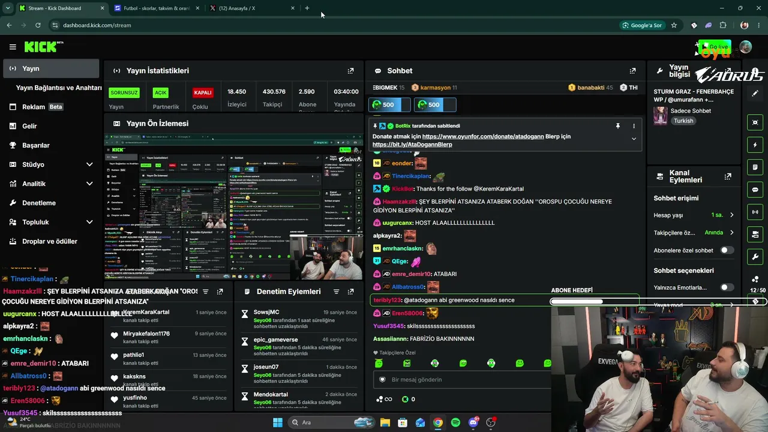The height and width of the screenshot is (432, 768).
Task: Open Discord from the Windows taskbar
Action: point(473,422)
